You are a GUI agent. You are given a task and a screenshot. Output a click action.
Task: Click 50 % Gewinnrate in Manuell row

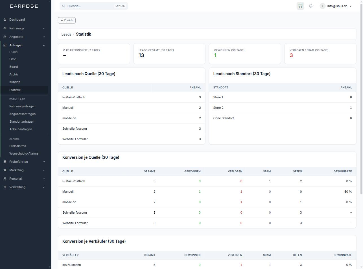348,192
